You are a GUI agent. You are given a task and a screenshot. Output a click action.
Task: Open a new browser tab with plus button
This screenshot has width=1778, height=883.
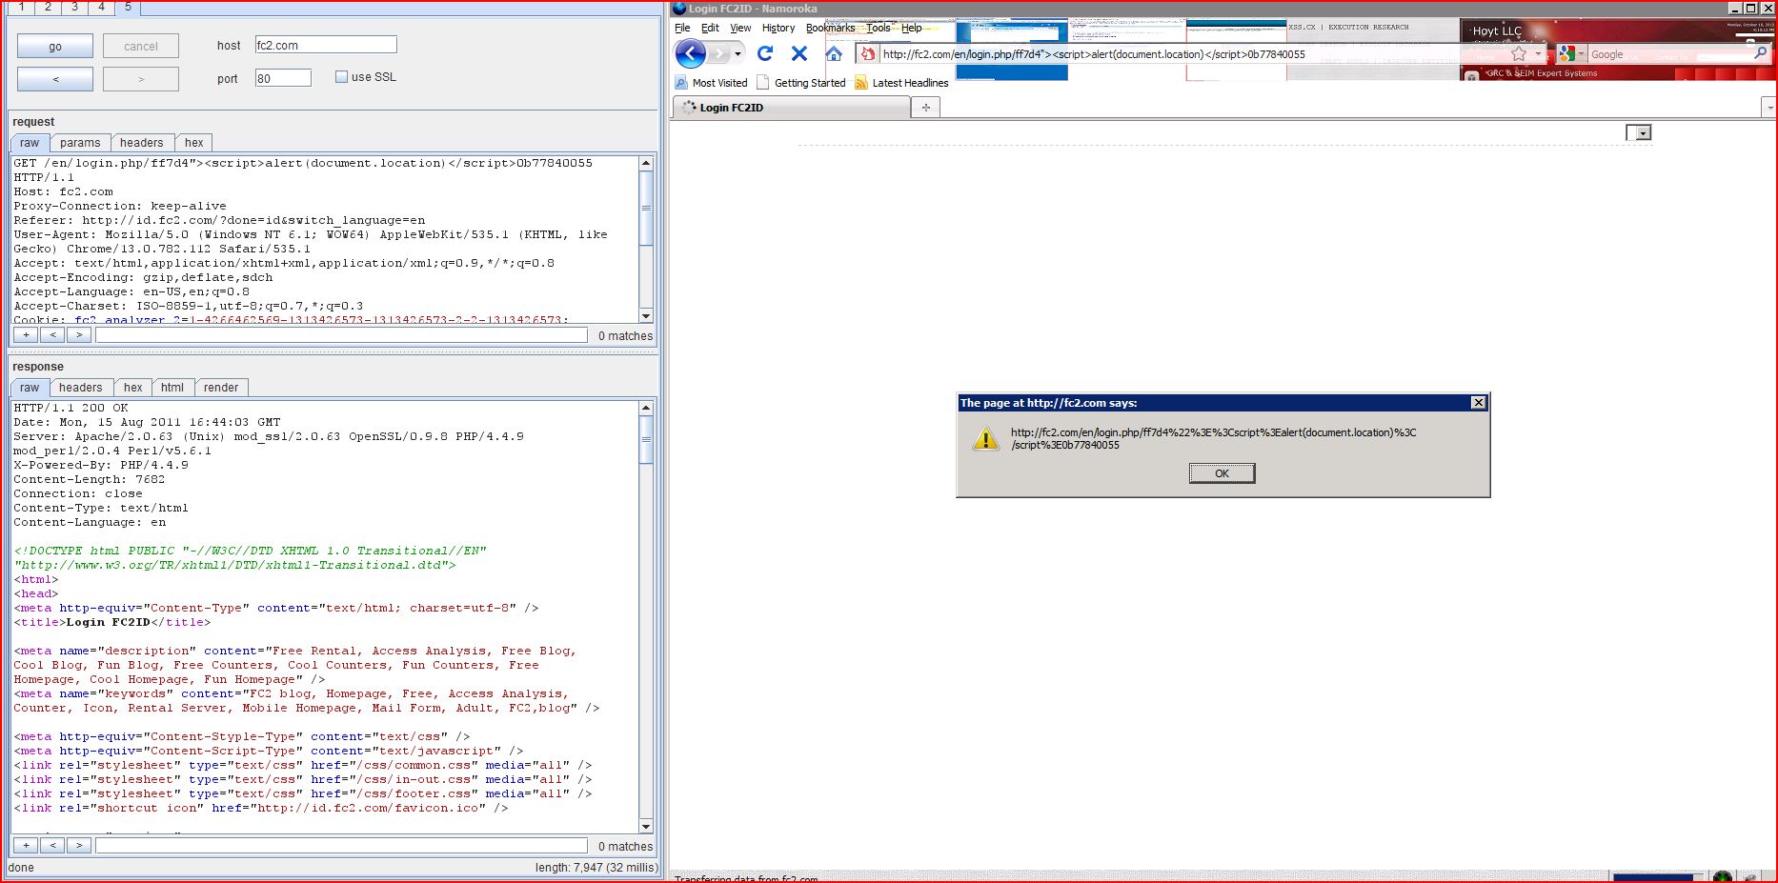click(925, 108)
